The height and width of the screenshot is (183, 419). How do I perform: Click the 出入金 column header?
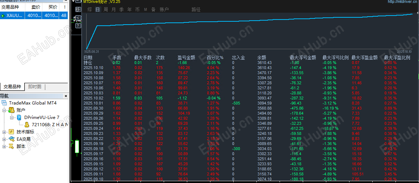(239, 58)
